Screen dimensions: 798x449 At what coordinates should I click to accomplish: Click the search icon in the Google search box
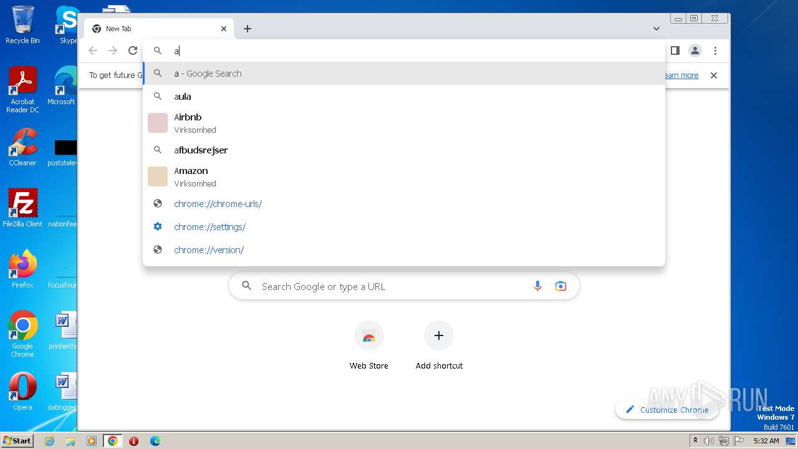[247, 286]
